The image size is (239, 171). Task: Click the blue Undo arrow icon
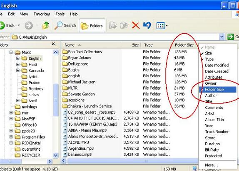(147, 25)
